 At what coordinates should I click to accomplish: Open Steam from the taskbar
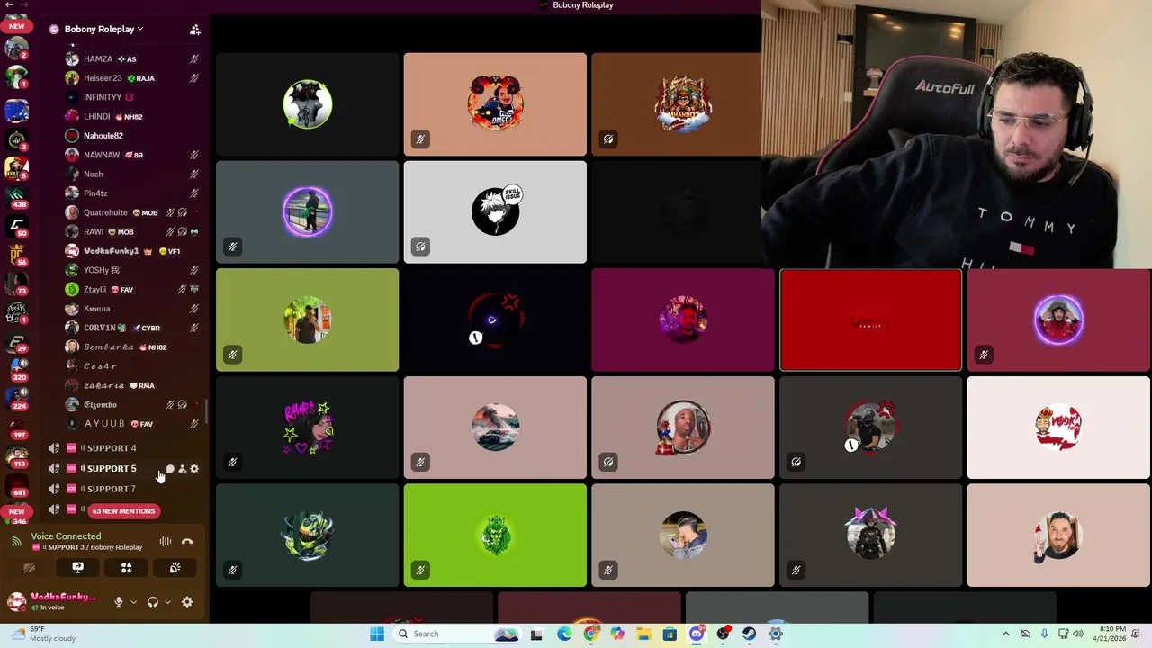point(749,634)
